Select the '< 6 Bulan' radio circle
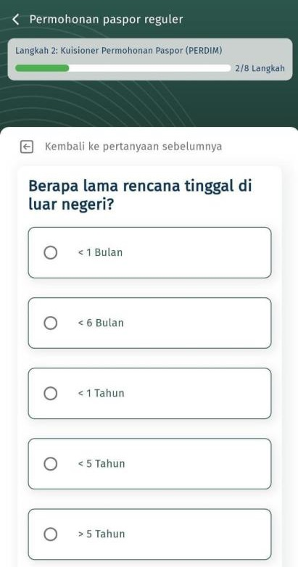Image resolution: width=298 pixels, height=567 pixels. (x=51, y=323)
